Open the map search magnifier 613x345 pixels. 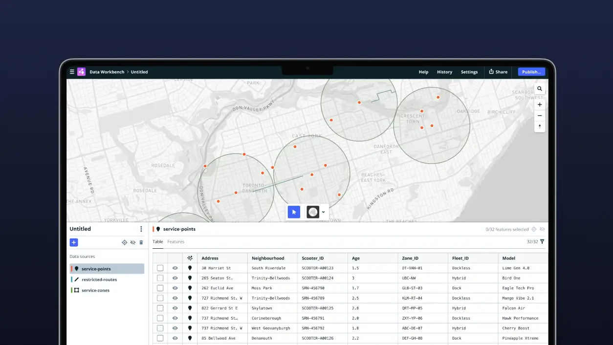coord(540,89)
